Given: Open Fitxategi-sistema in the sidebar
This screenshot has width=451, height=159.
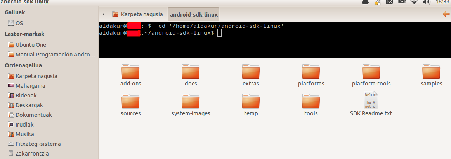Looking at the screenshot, I should click(38, 144).
